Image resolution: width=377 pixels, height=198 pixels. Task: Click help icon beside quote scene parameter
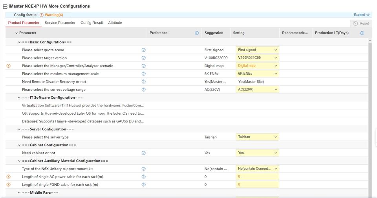coord(143,50)
